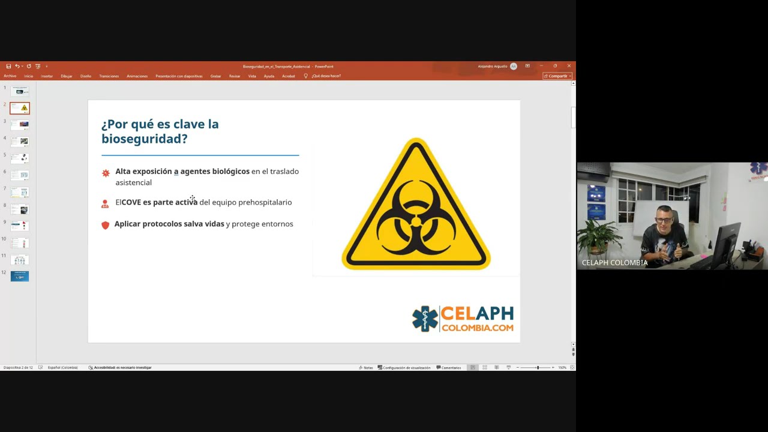
Task: Switch to Normal view icon
Action: point(473,367)
